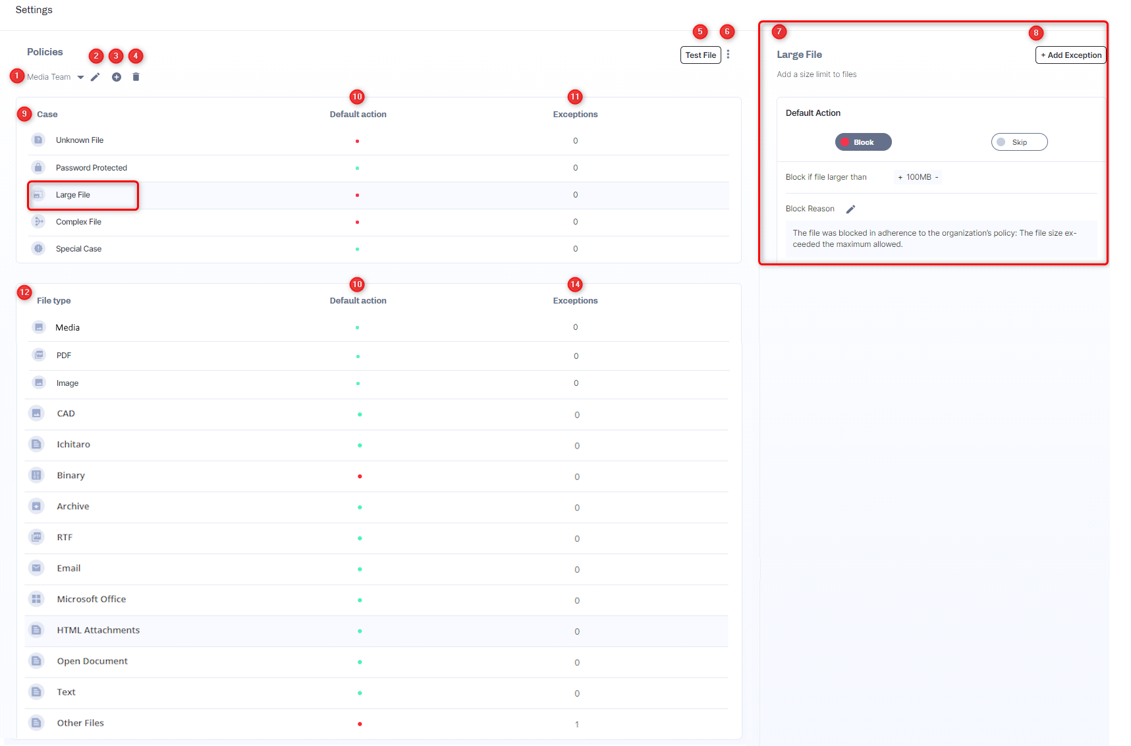Viewport: 1131px width, 746px height.
Task: Click the red status dot for Binary
Action: [x=360, y=476]
